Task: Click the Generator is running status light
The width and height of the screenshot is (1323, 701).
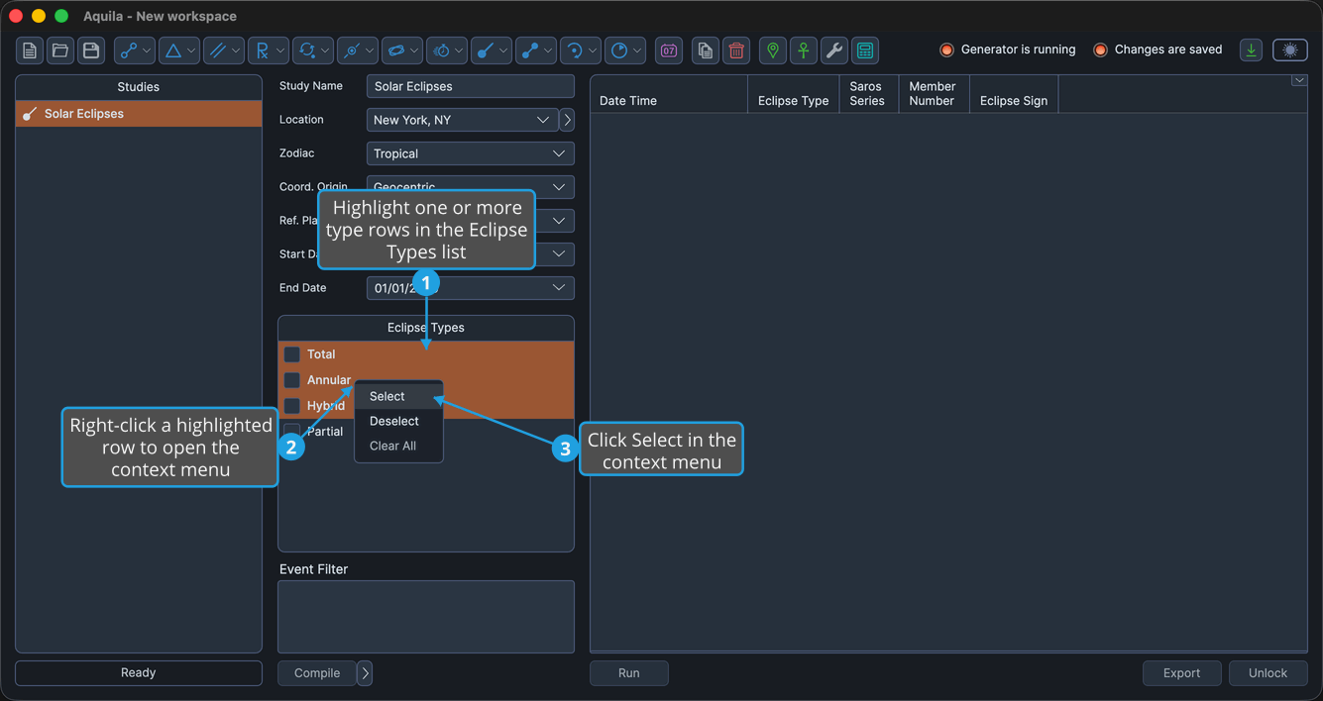Action: [946, 50]
